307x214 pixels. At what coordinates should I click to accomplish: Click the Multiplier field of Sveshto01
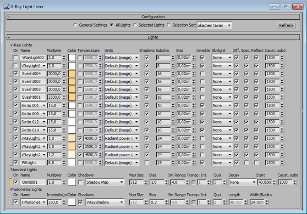(x=55, y=97)
